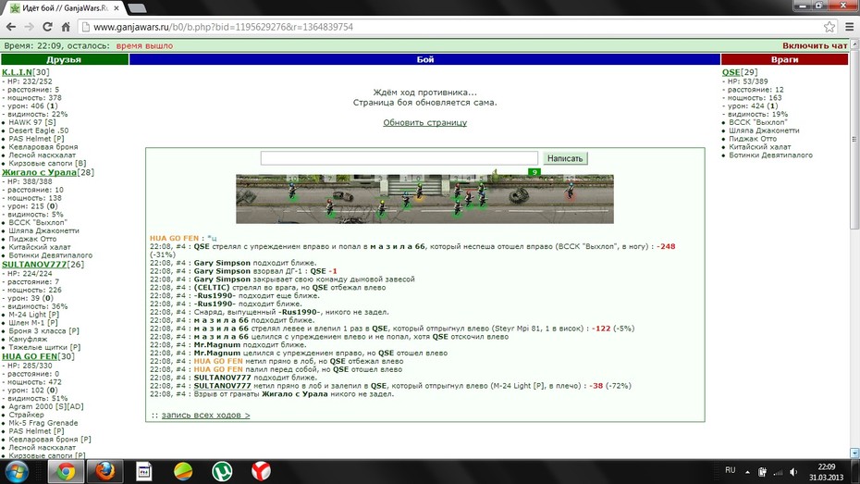The height and width of the screenshot is (484, 860).
Task: Click 'Страйкер' equipment item
Action: tap(26, 415)
